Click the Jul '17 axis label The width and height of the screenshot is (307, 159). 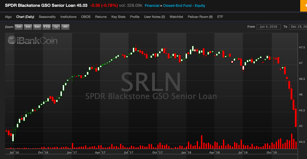(x=129, y=152)
